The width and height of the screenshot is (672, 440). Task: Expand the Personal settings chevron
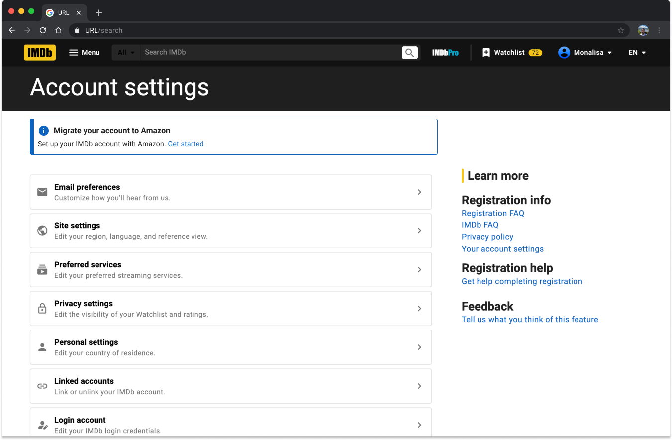click(419, 347)
